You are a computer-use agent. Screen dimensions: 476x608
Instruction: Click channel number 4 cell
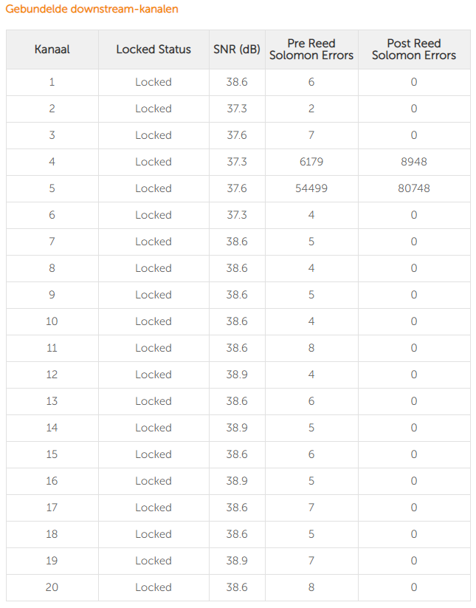pyautogui.click(x=52, y=162)
